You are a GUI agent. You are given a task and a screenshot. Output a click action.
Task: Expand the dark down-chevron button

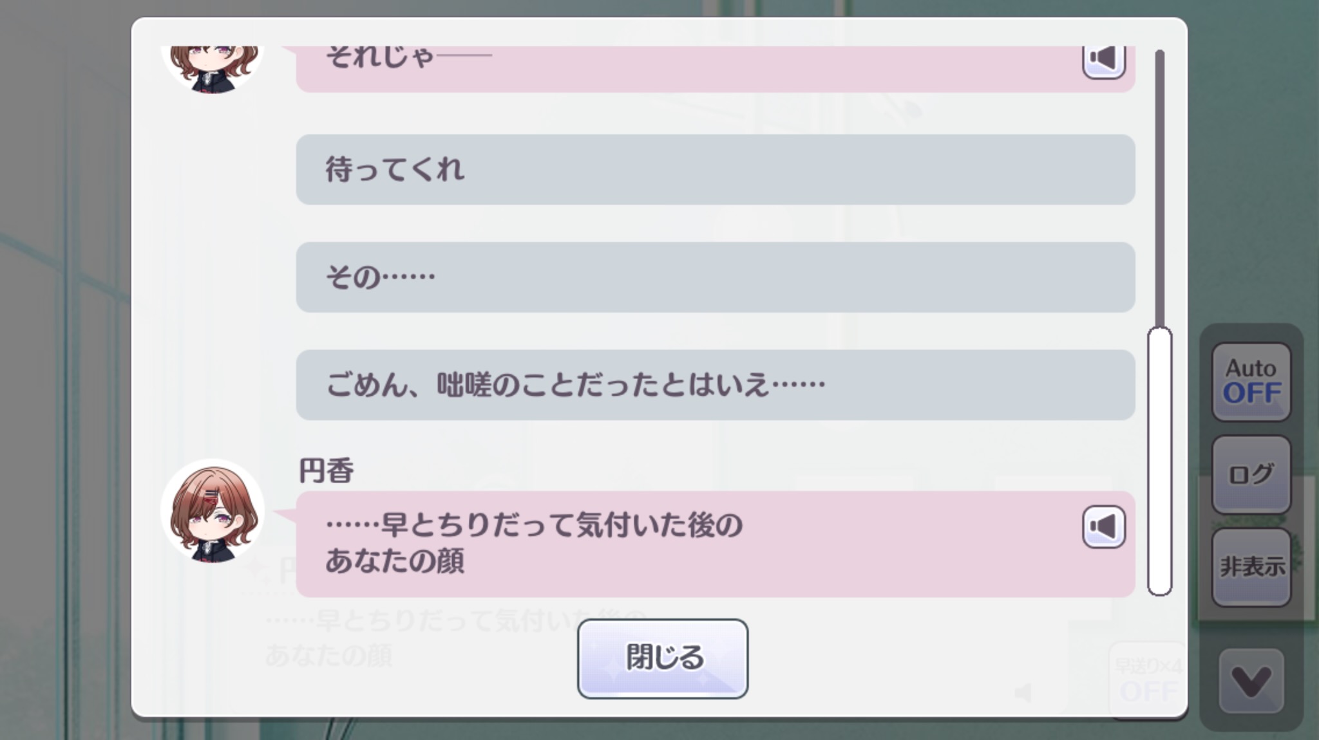click(1251, 681)
